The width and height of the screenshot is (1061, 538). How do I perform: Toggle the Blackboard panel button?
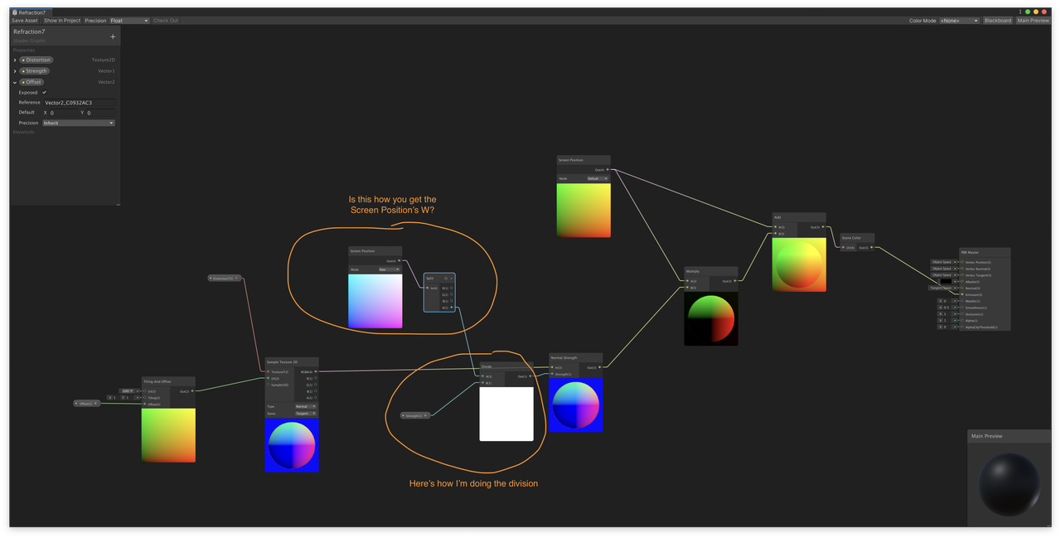pos(998,21)
